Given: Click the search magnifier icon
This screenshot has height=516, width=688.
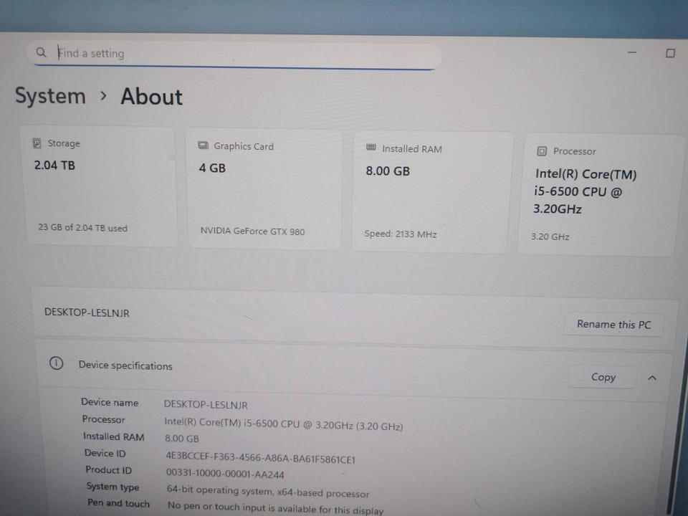Looking at the screenshot, I should pyautogui.click(x=41, y=52).
